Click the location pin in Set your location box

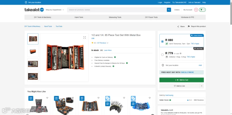pos(163,65)
